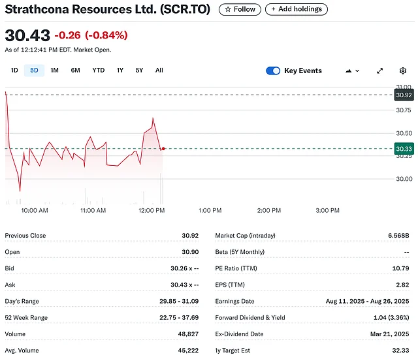Open the chart type dropdown
Viewport: 418px width, 363px height.
click(x=352, y=71)
